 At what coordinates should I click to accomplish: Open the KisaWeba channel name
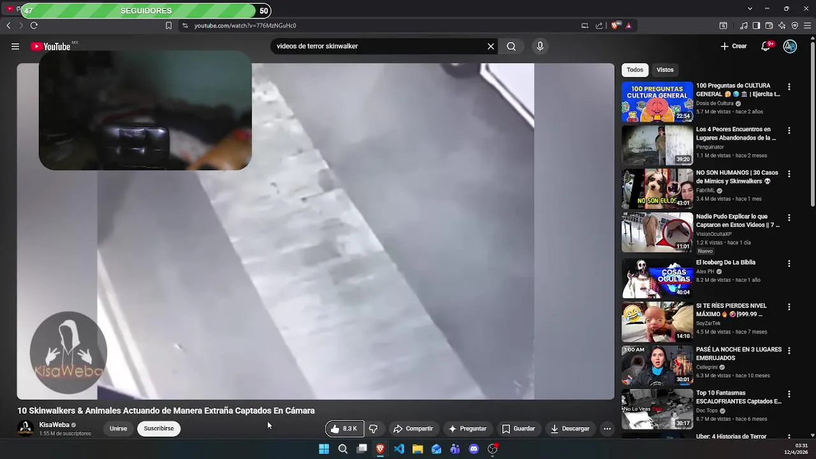pos(54,425)
